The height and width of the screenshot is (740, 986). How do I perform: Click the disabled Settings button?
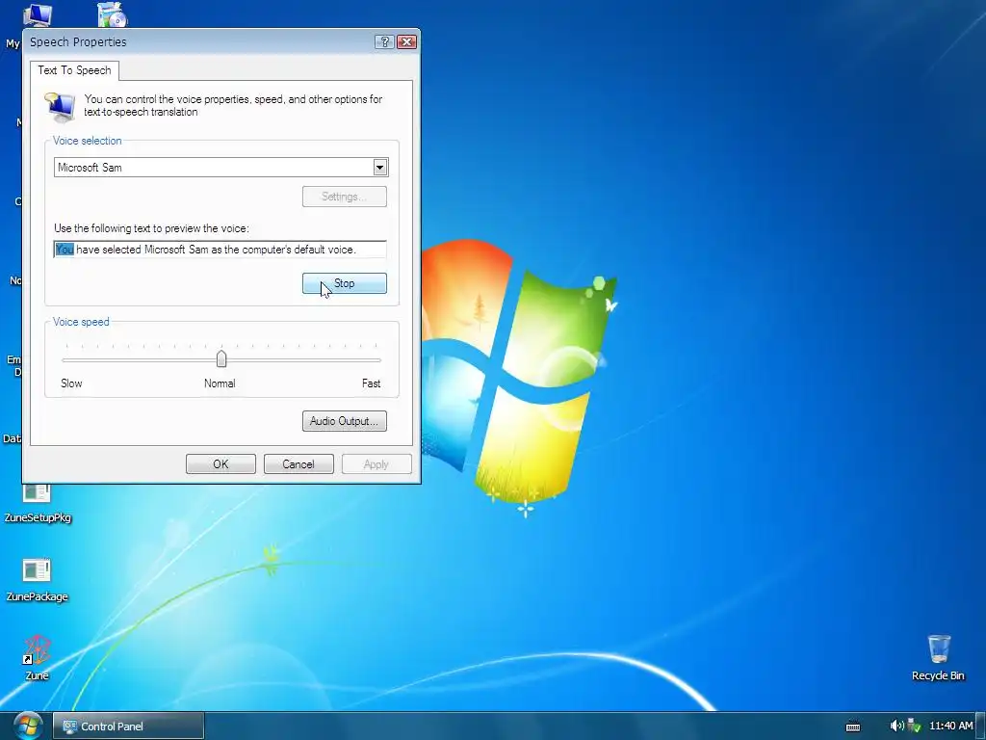point(345,197)
